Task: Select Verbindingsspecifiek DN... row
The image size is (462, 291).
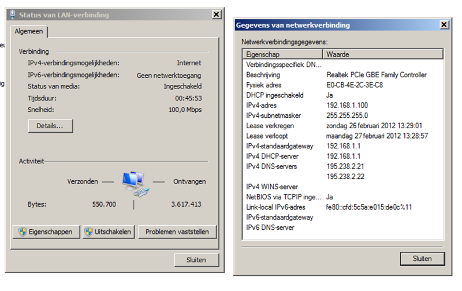Action: (x=343, y=65)
